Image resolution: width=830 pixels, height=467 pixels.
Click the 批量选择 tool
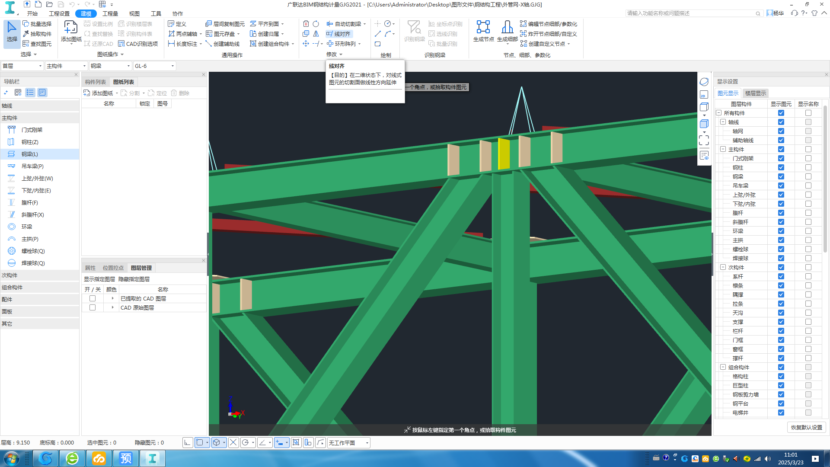pyautogui.click(x=37, y=24)
